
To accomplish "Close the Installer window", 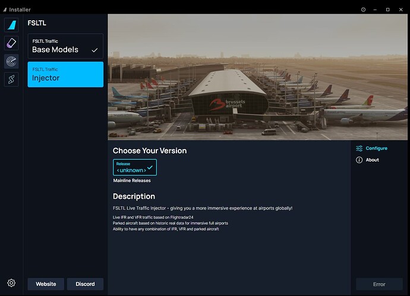I will pos(401,9).
